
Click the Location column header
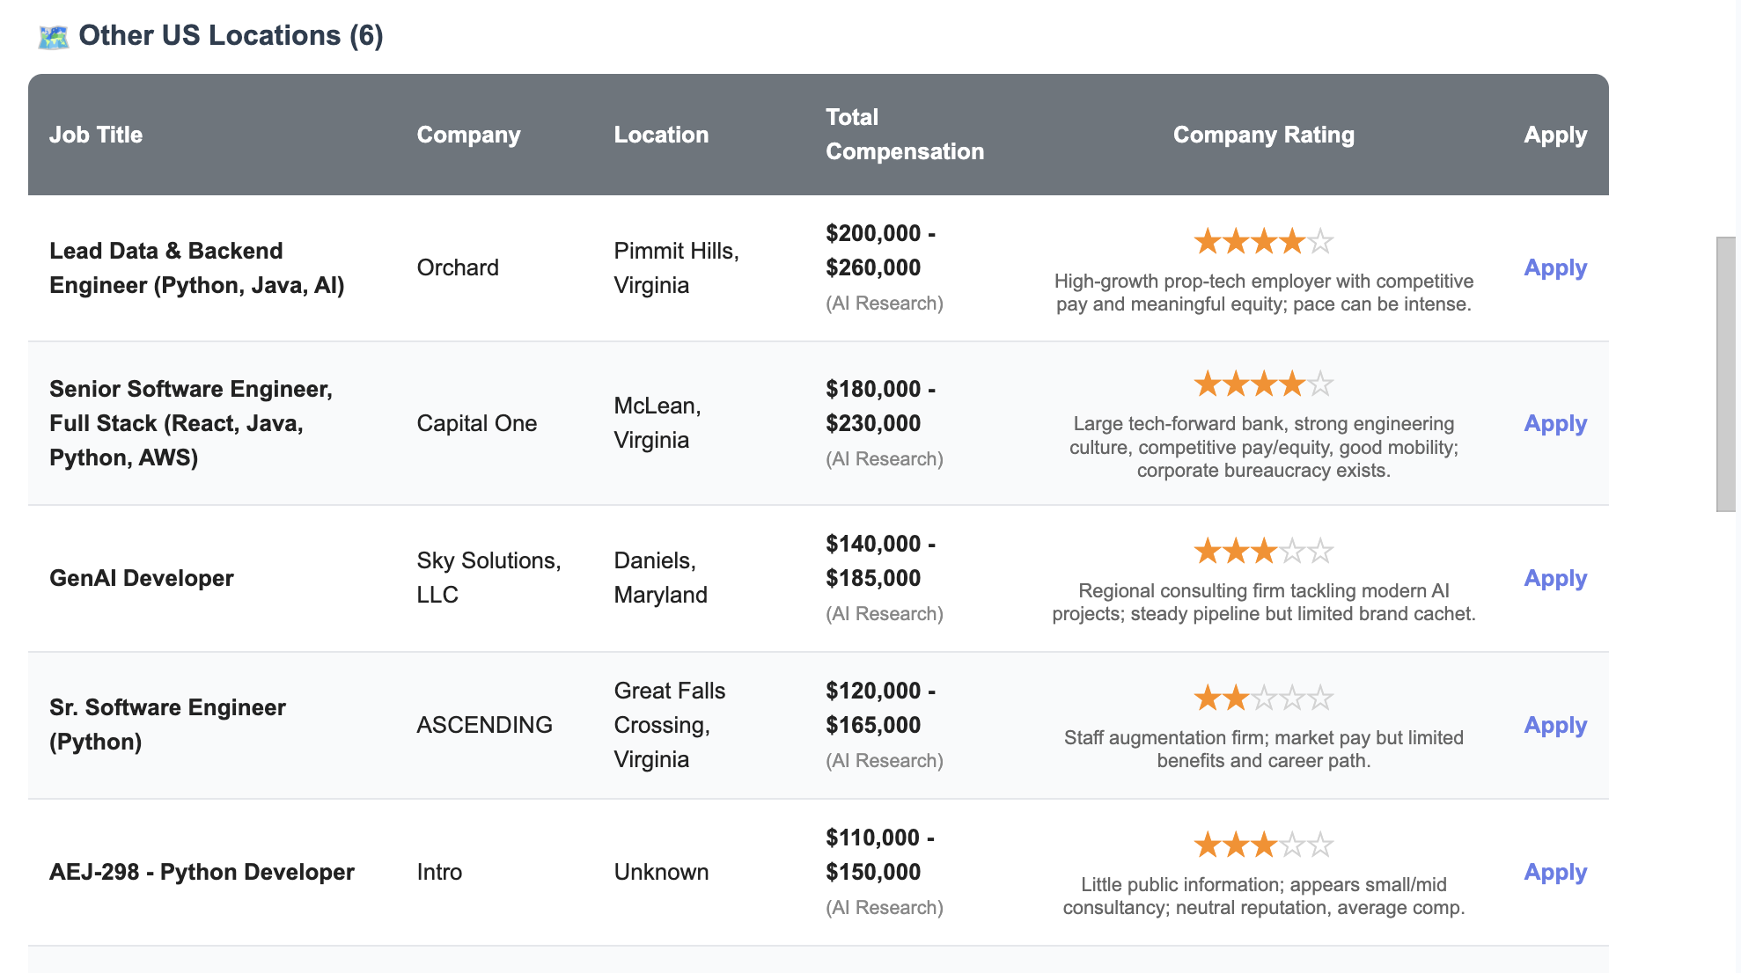coord(661,135)
